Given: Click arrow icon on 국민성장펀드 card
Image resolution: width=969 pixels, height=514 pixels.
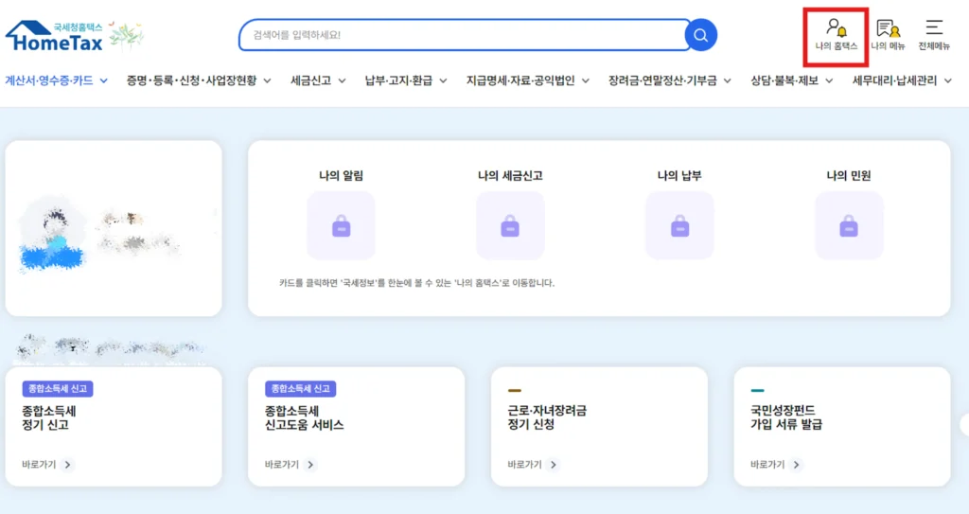Looking at the screenshot, I should tap(797, 465).
